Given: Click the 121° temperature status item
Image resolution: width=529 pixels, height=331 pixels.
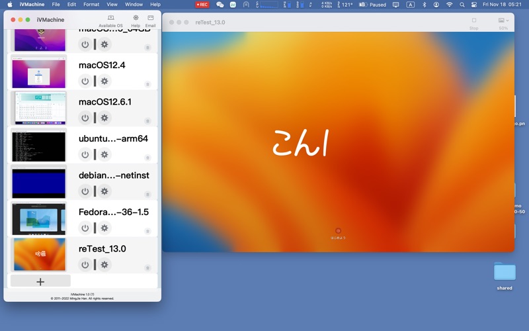Looking at the screenshot, I should click(x=345, y=5).
